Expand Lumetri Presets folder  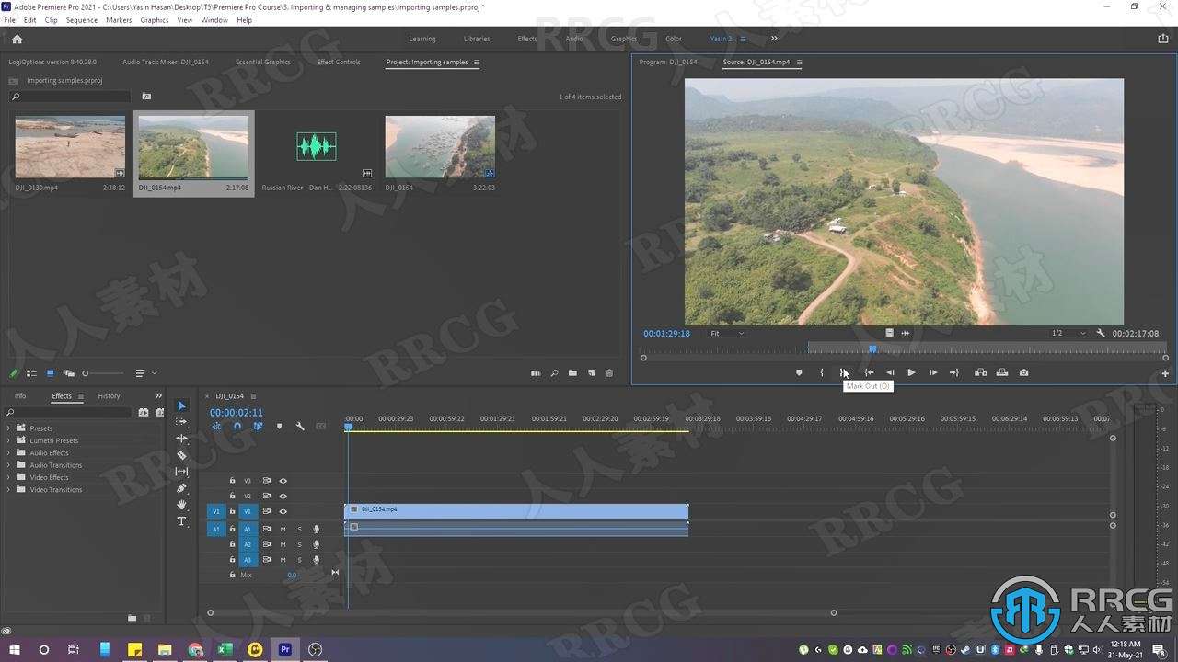[x=9, y=440]
